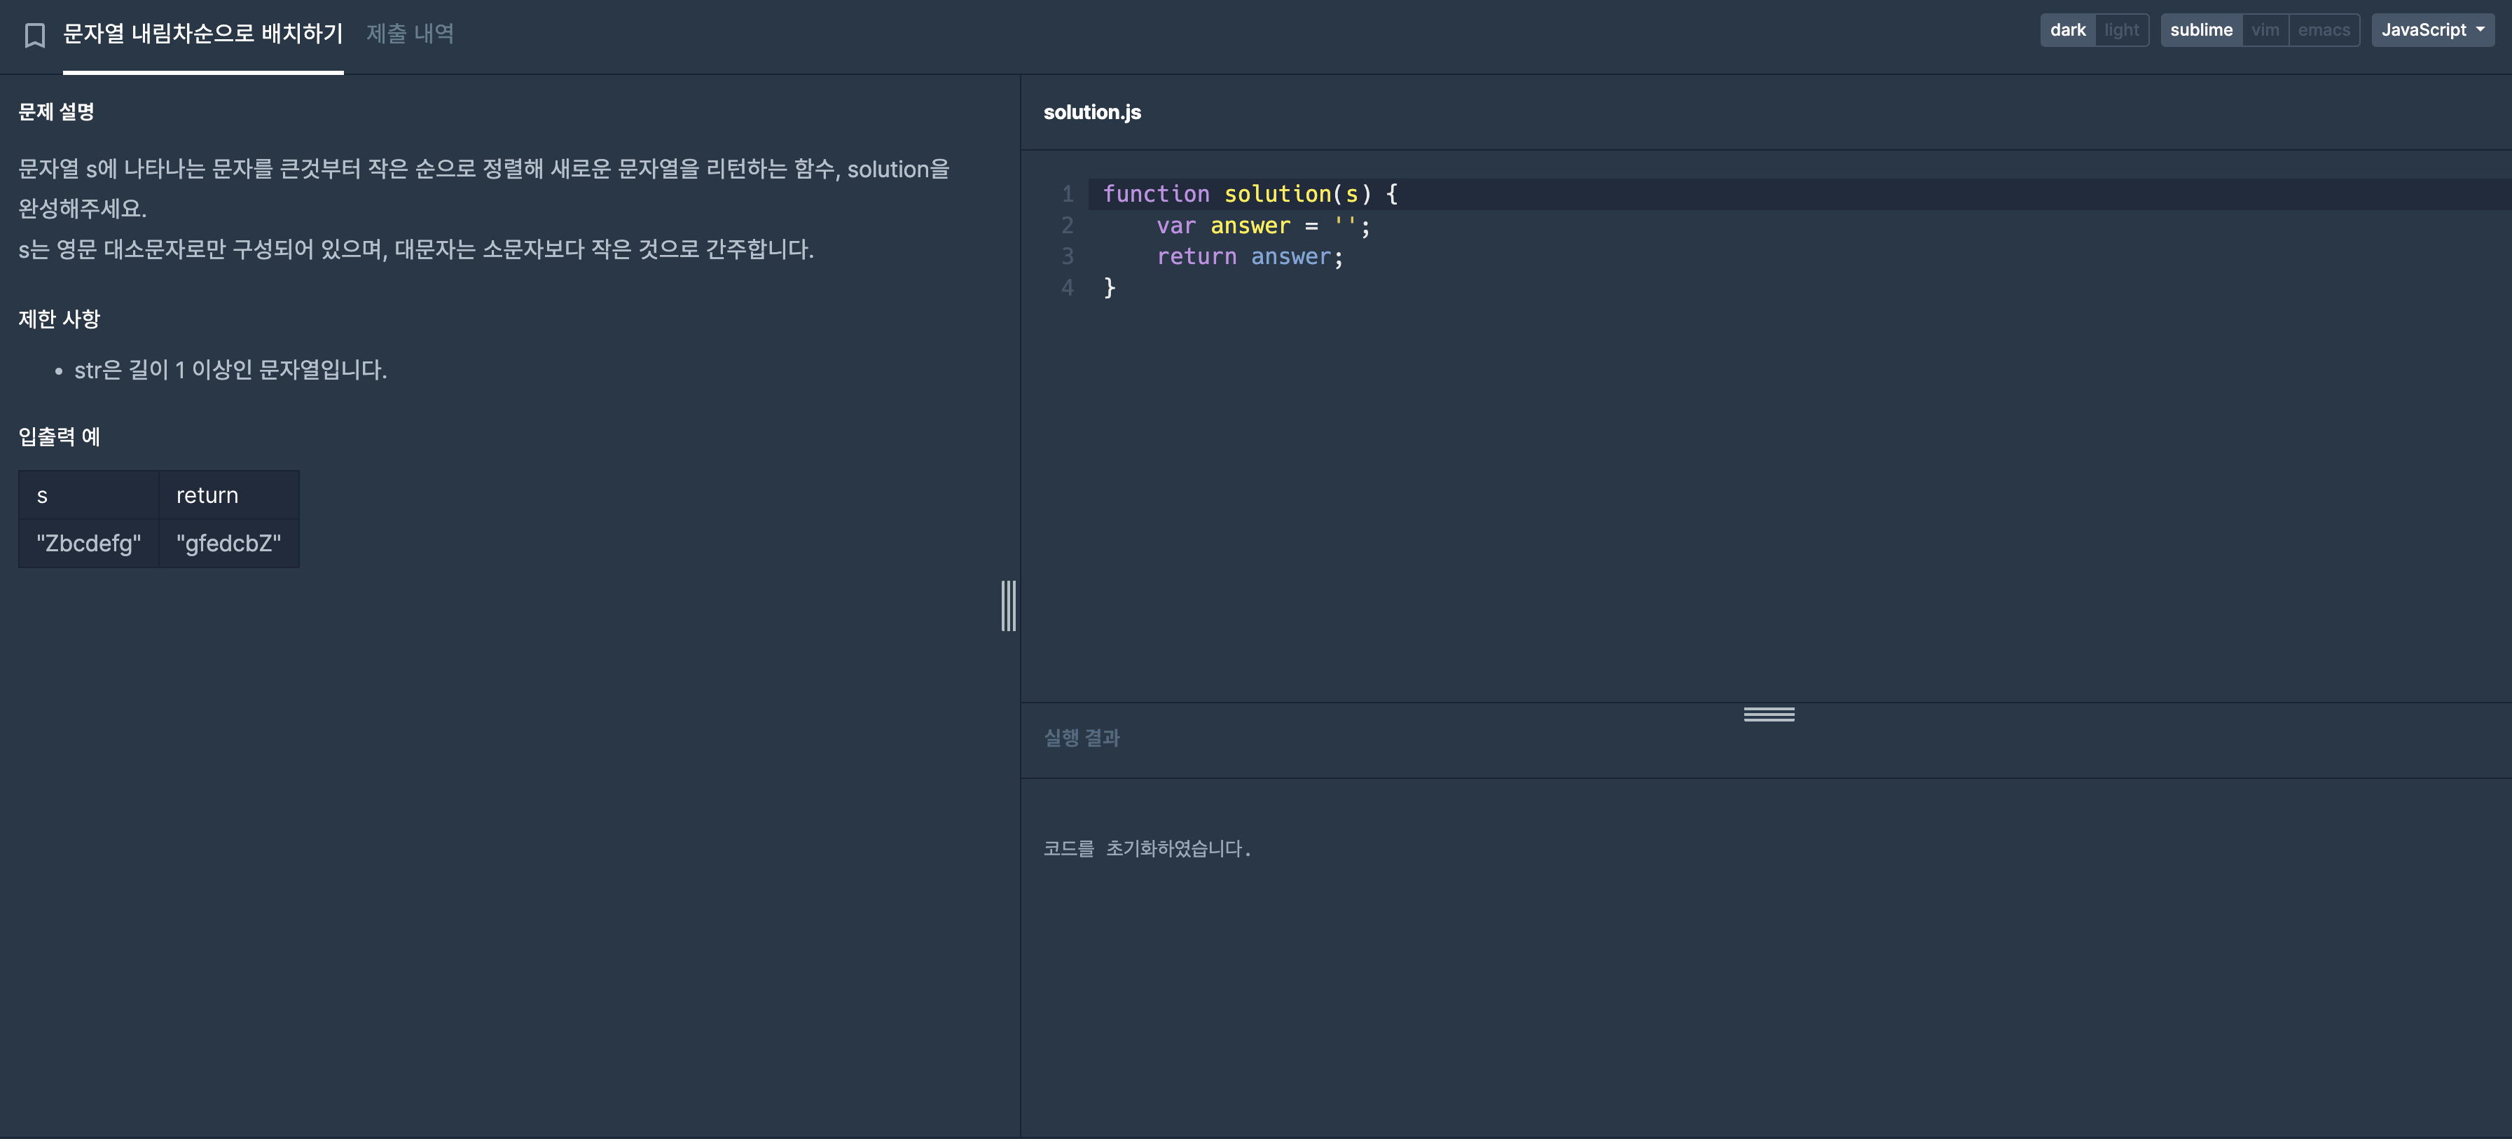Click the "gfedcbZ" example return cell
2512x1139 pixels.
pos(228,543)
